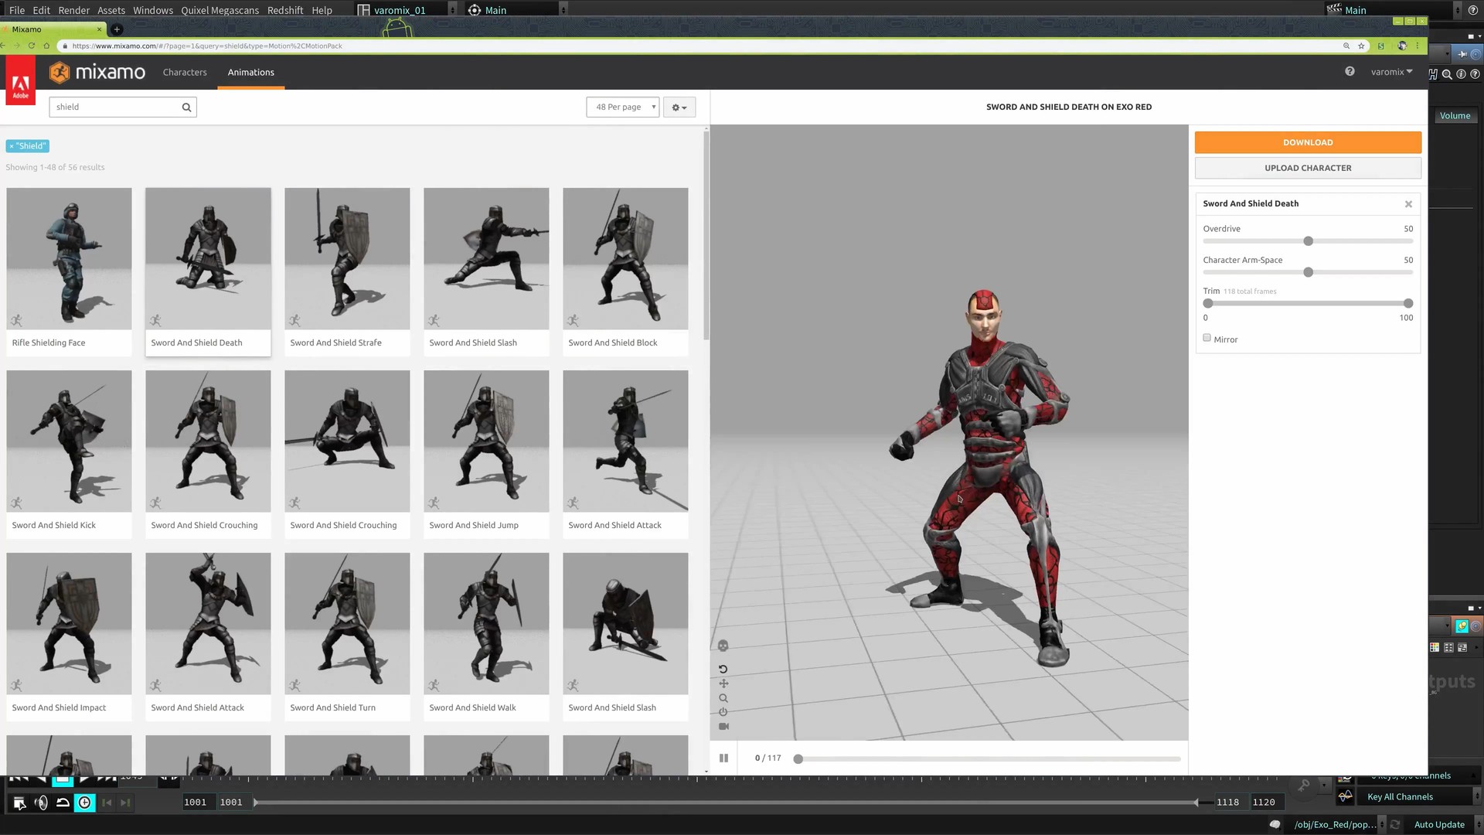Select the Sword And Shield Jump animation thumbnail
The width and height of the screenshot is (1484, 835).
pos(485,441)
